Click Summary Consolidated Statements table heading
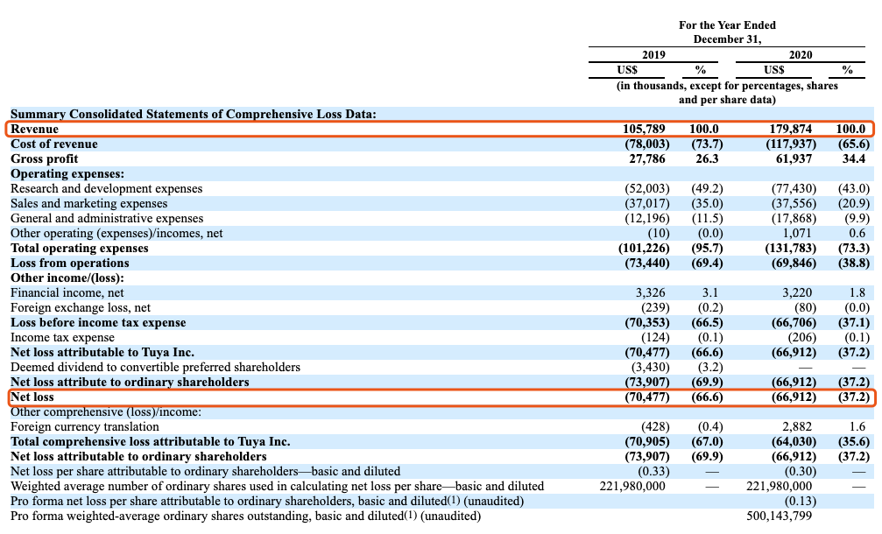Viewport: 882px width, 534px height. [x=193, y=114]
